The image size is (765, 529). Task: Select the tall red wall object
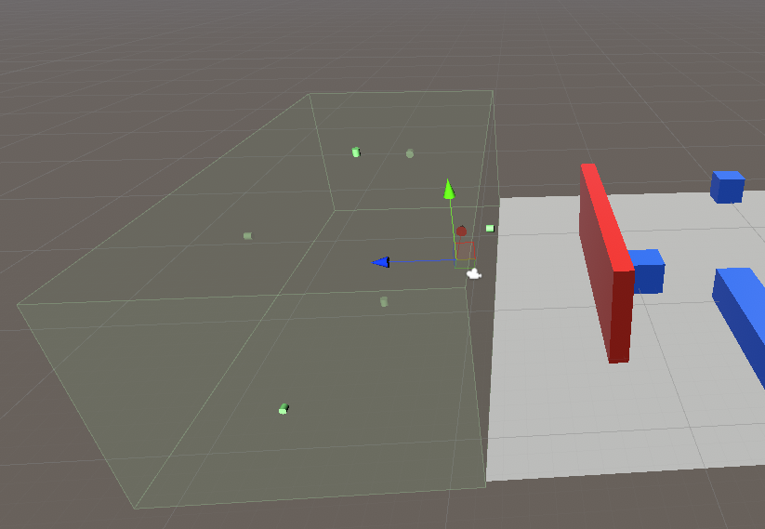pyautogui.click(x=607, y=263)
